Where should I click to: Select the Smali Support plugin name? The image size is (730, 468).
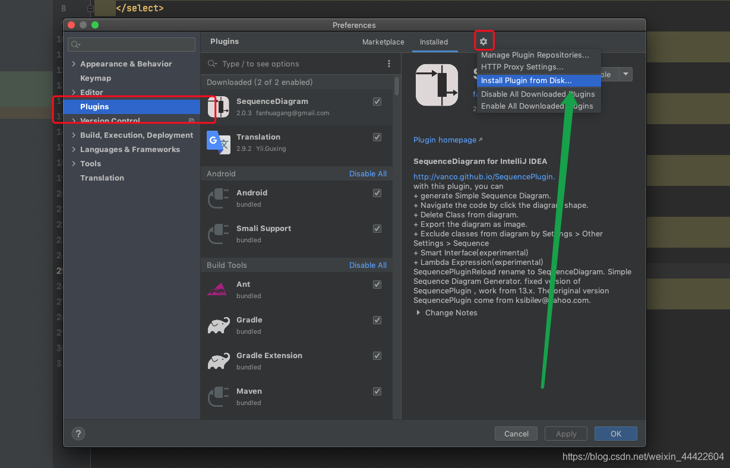(x=264, y=228)
